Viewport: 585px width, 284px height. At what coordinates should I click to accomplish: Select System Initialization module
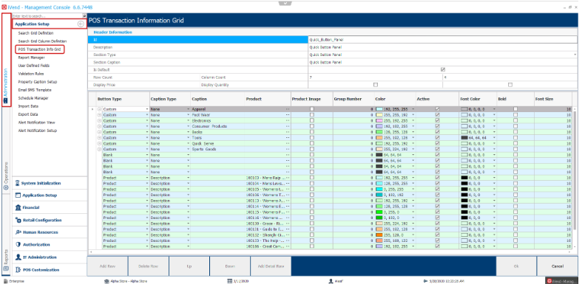pyautogui.click(x=50, y=183)
